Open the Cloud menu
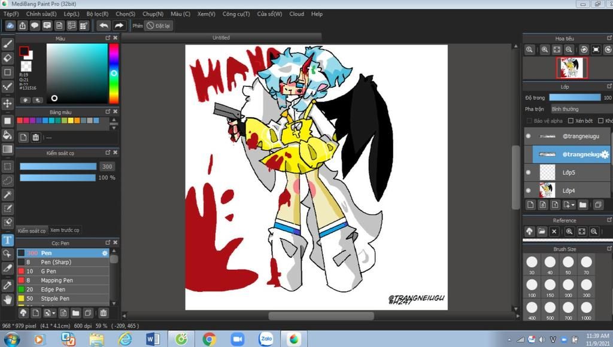This screenshot has height=347, width=613. pos(297,14)
